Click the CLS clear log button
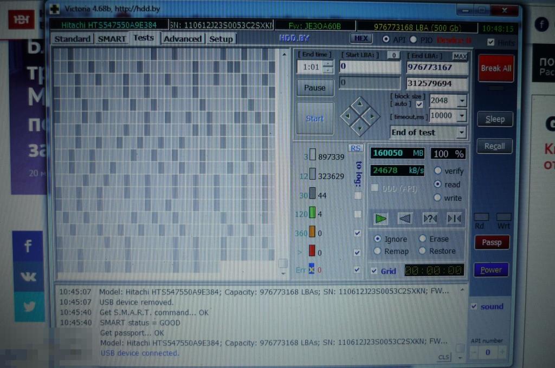This screenshot has width=555, height=368. (x=443, y=357)
